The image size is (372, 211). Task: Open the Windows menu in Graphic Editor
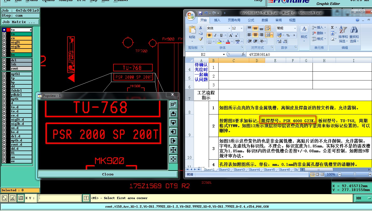tap(121, 1)
